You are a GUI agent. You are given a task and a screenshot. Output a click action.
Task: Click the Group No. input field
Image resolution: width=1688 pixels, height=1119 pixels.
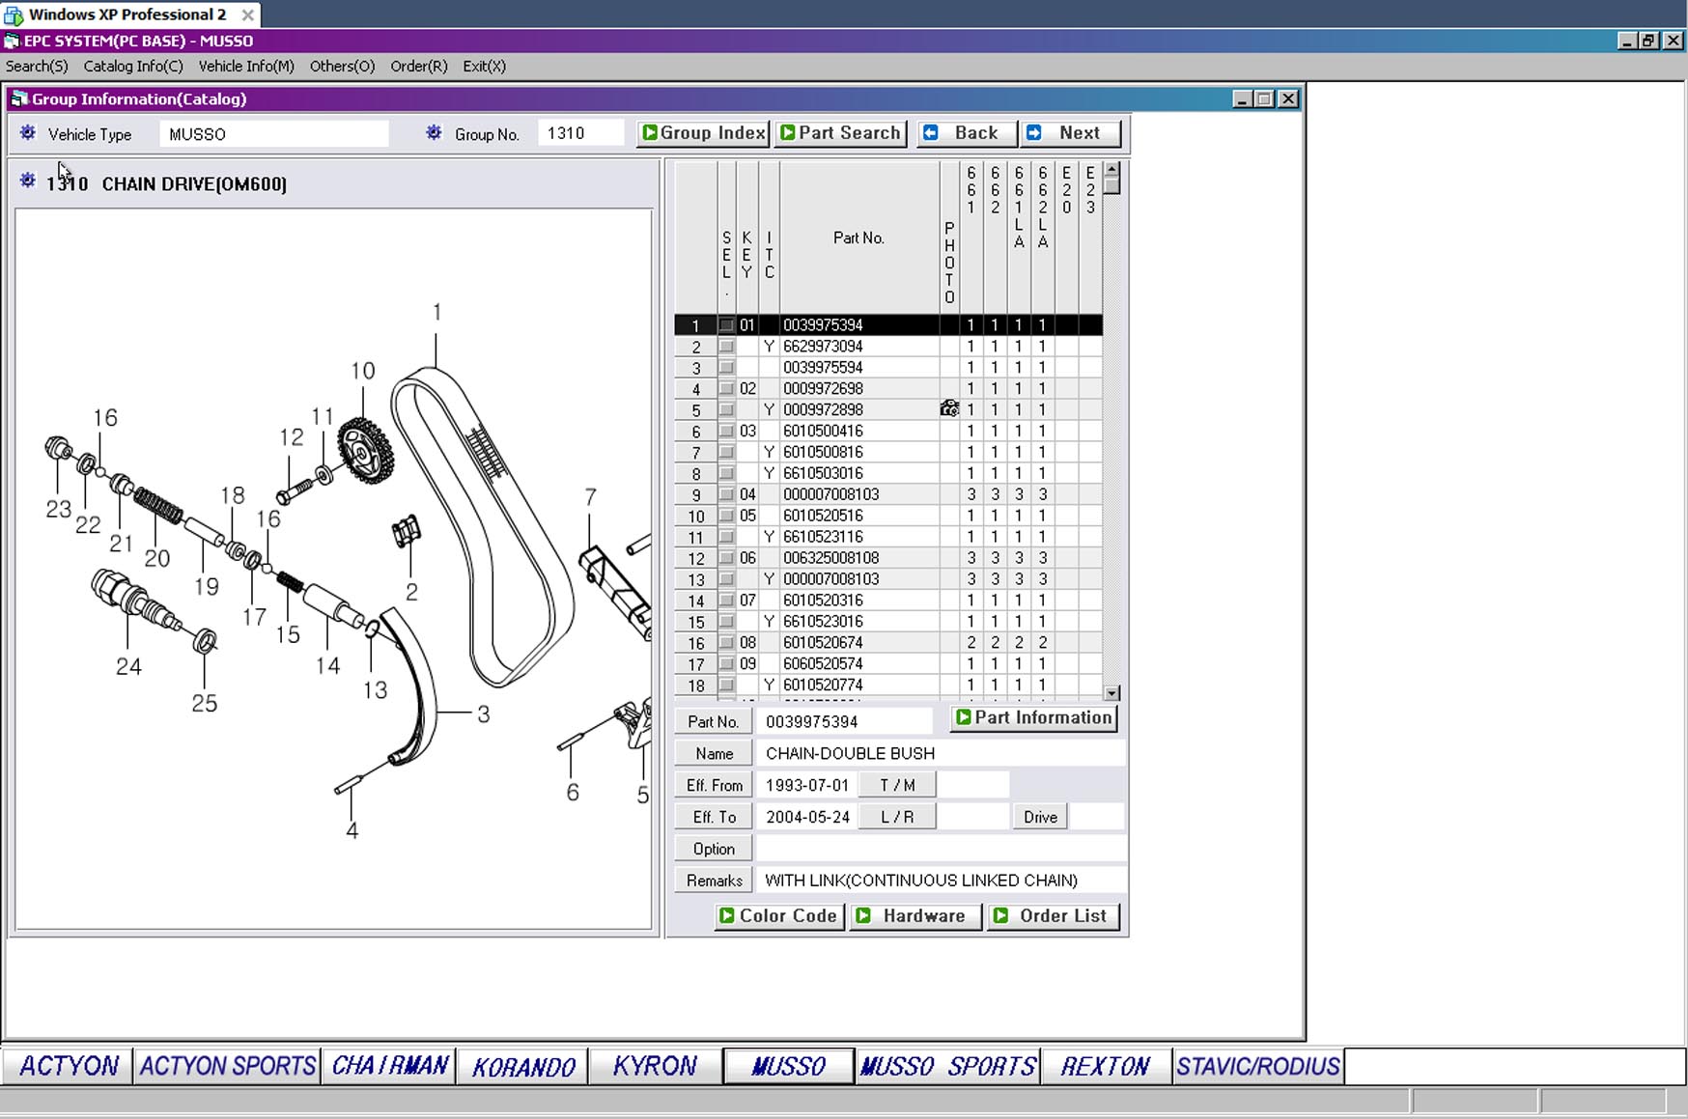point(579,133)
